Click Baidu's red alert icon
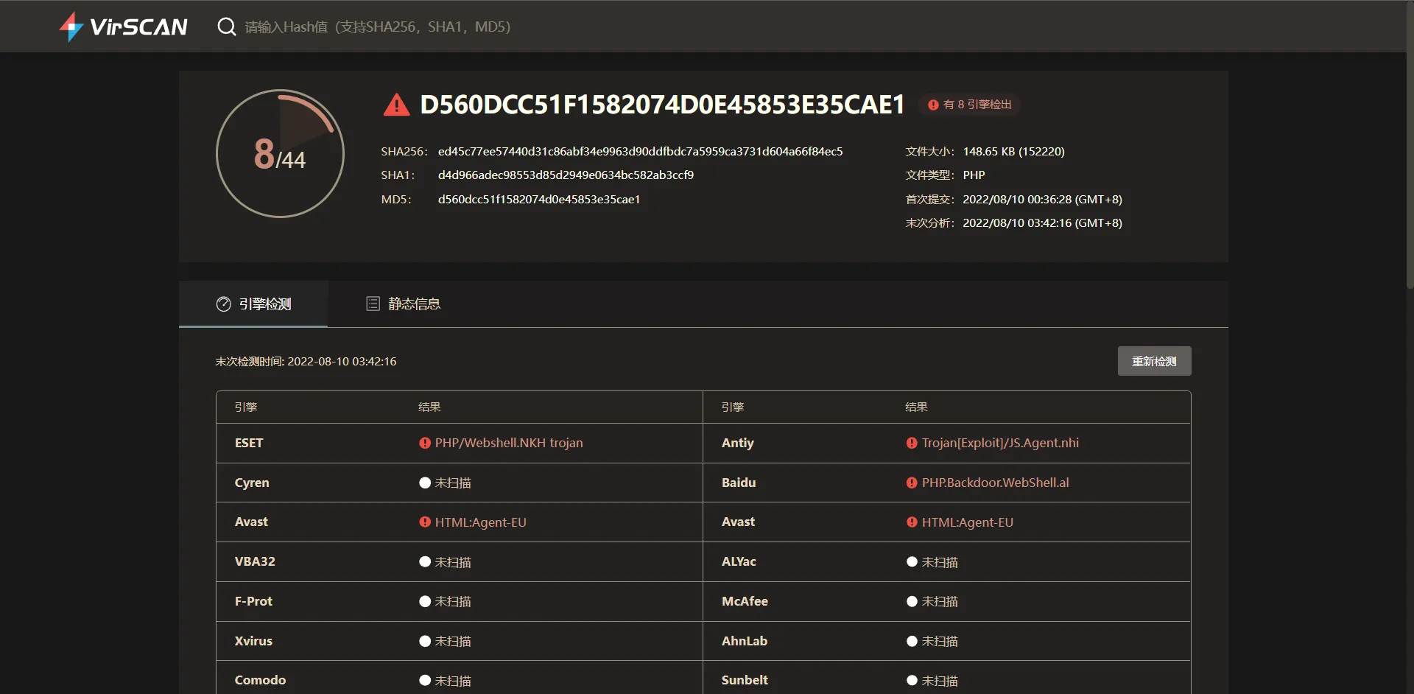Screen dimensions: 1414x694 coord(912,483)
